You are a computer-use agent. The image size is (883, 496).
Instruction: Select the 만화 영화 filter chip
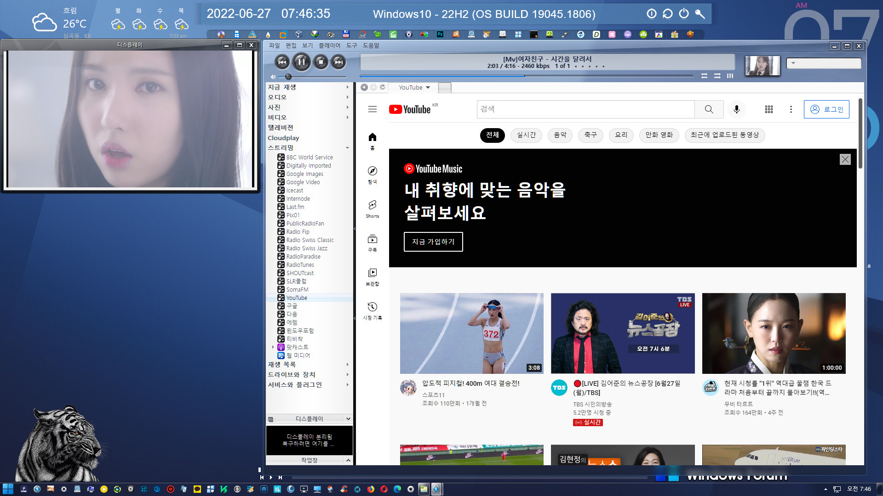pyautogui.click(x=659, y=135)
